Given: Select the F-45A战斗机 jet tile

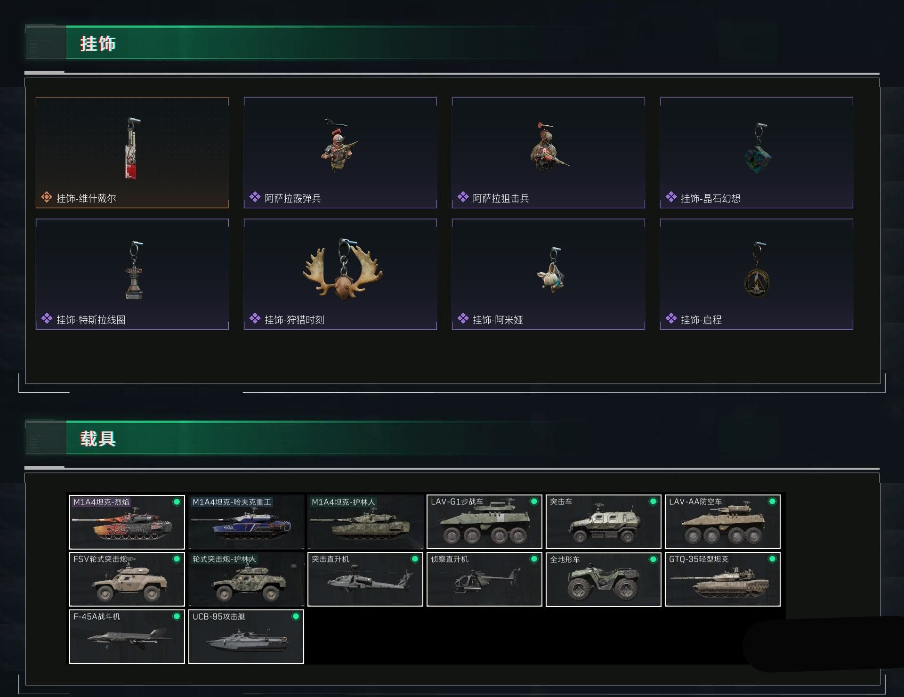Looking at the screenshot, I should (x=127, y=637).
